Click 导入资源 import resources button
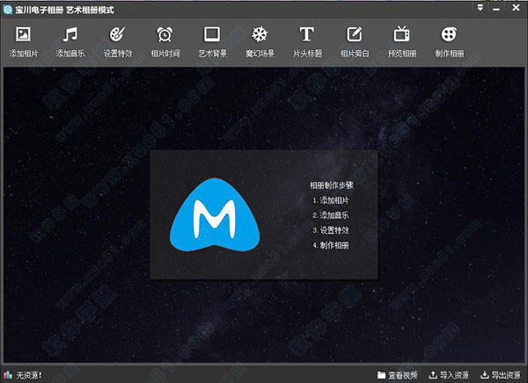The image size is (528, 383). click(449, 375)
